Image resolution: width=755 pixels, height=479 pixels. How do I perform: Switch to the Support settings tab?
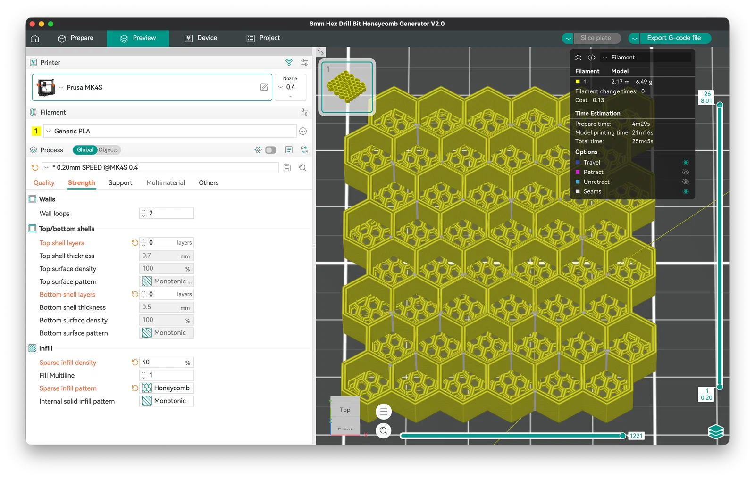(x=120, y=183)
